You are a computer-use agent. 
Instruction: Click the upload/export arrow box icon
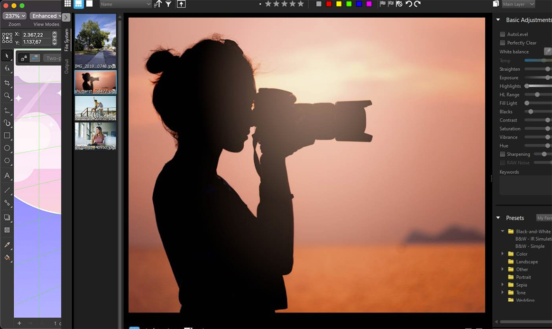click(x=181, y=4)
